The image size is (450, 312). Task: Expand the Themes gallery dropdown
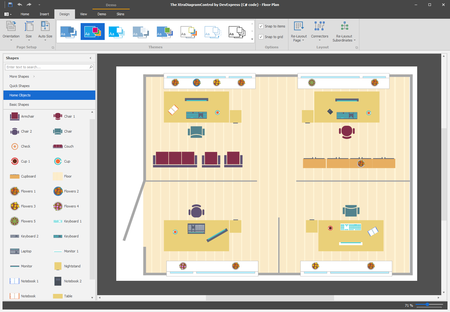coord(252,39)
